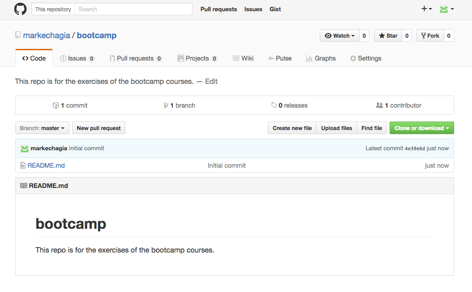Image resolution: width=472 pixels, height=292 pixels.
Task: Open the repository Pull requests tab
Action: pos(136,58)
